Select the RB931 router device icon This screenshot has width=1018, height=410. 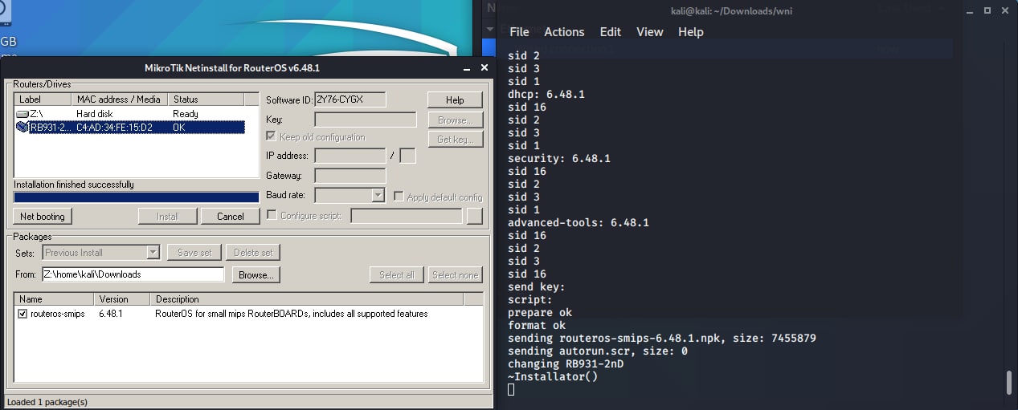pos(22,127)
